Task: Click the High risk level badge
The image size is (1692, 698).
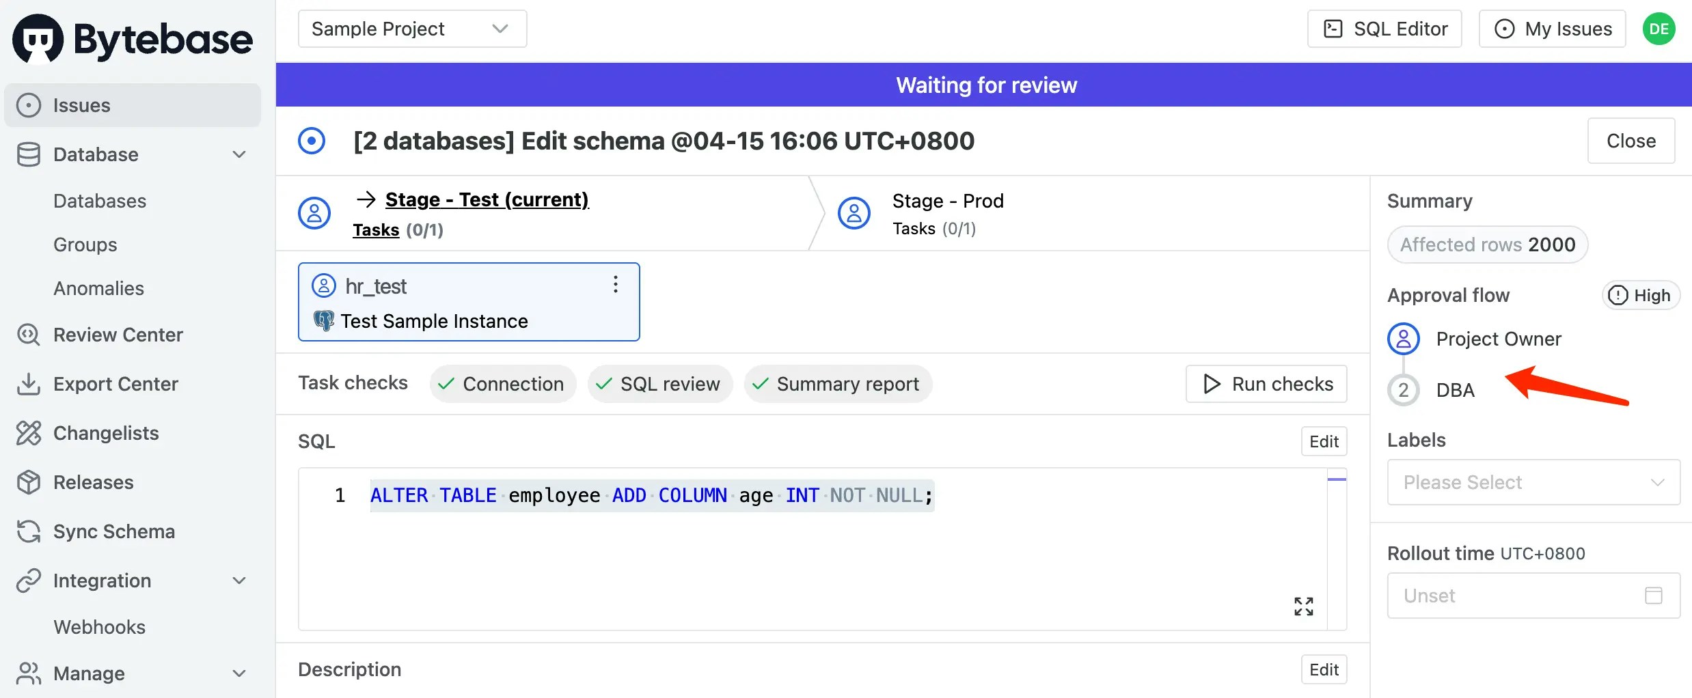Action: point(1641,295)
